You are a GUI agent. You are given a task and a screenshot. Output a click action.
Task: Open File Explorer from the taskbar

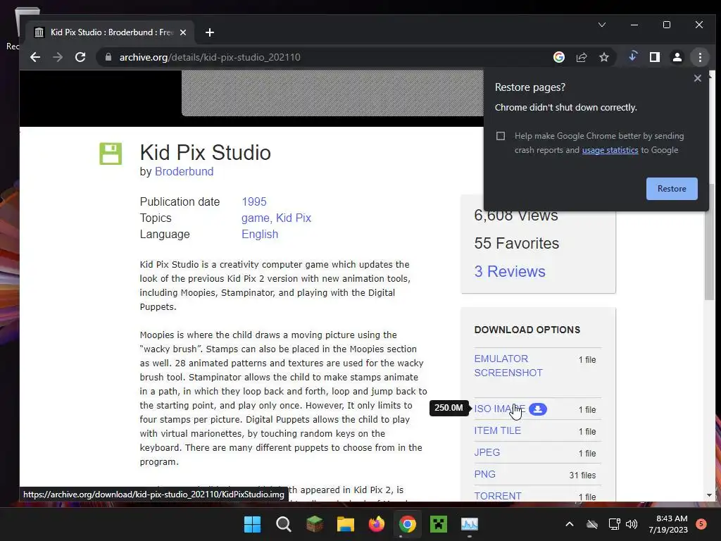point(345,524)
